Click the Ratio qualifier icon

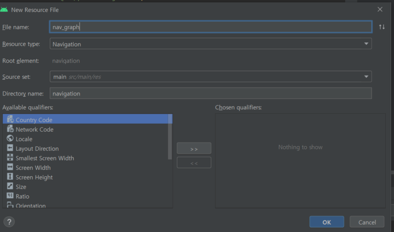pyautogui.click(x=10, y=195)
